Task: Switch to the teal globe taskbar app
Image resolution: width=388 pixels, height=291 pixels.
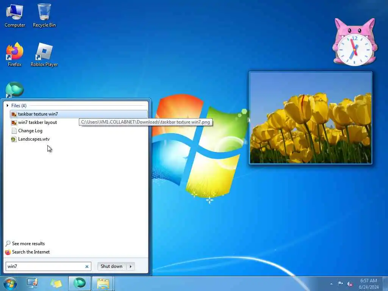Action: (80, 283)
